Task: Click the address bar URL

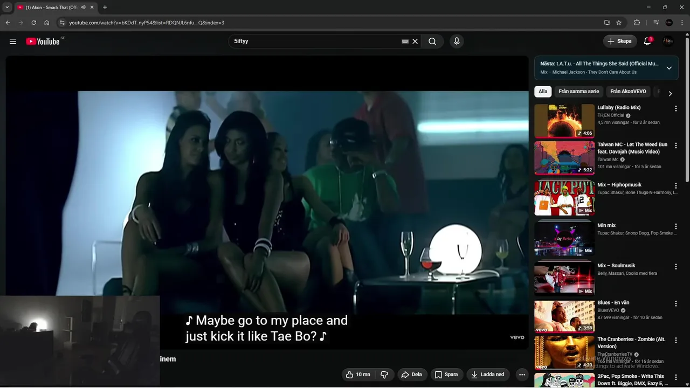Action: click(147, 23)
